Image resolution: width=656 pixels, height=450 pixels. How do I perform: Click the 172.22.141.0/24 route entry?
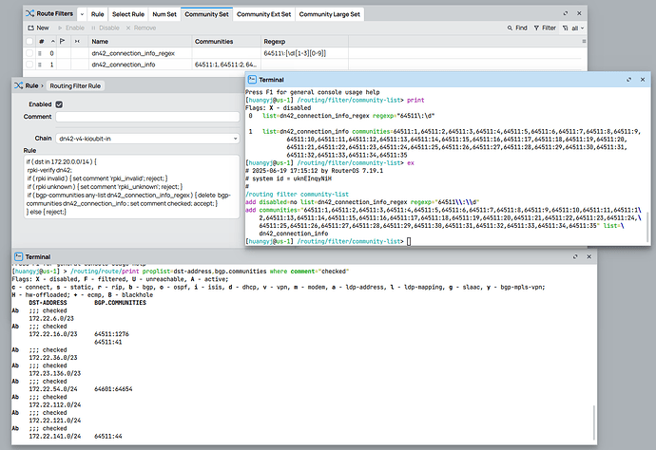55,436
